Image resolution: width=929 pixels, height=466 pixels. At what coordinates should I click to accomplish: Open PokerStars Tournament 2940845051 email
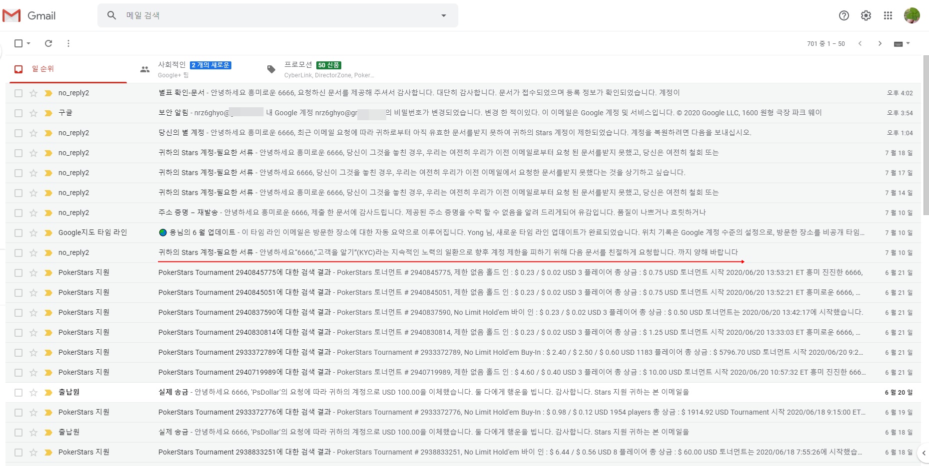pyautogui.click(x=464, y=292)
